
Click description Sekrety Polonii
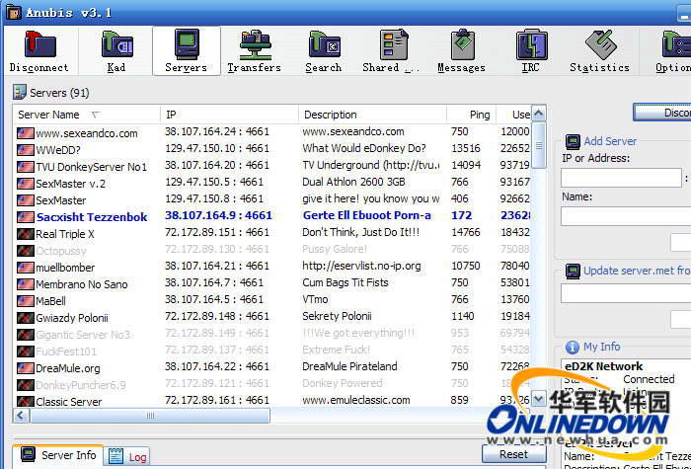[338, 316]
